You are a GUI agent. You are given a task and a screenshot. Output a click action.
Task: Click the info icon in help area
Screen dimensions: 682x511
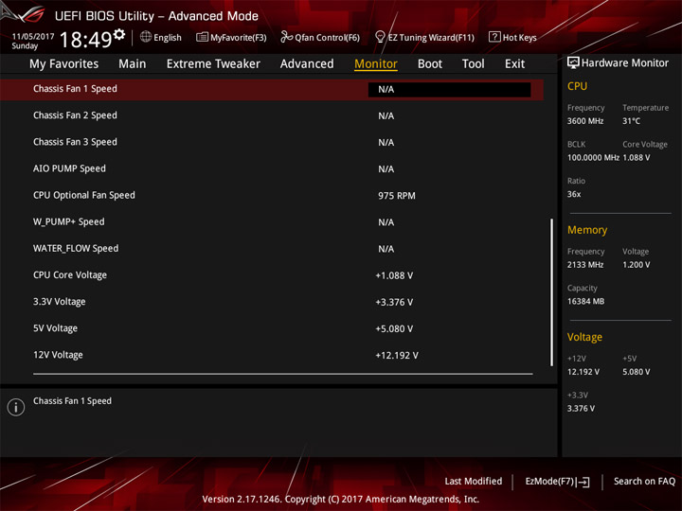[x=16, y=407]
